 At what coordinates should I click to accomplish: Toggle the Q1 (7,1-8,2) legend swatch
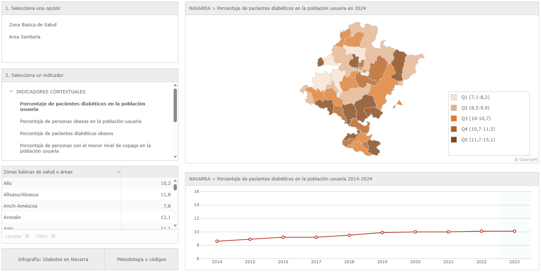coord(454,97)
